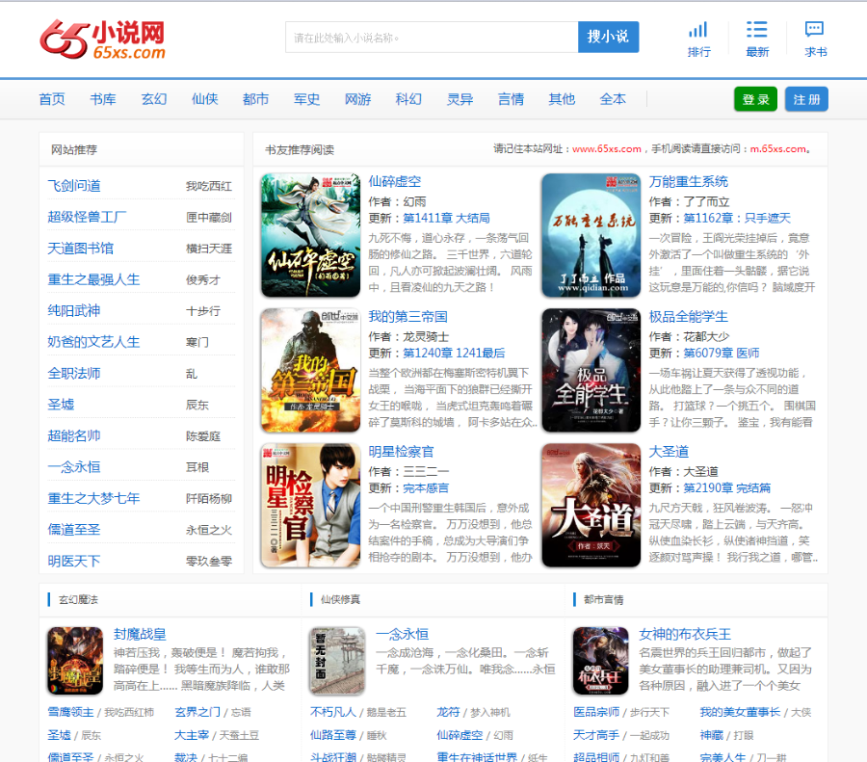Select 其他 category in navigation
This screenshot has height=762, width=867.
pyautogui.click(x=562, y=99)
